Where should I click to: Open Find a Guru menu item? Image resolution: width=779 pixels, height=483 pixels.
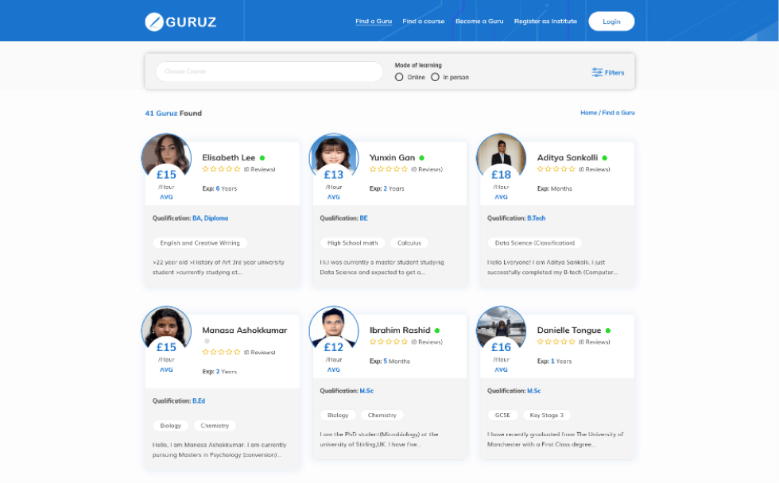pos(374,21)
